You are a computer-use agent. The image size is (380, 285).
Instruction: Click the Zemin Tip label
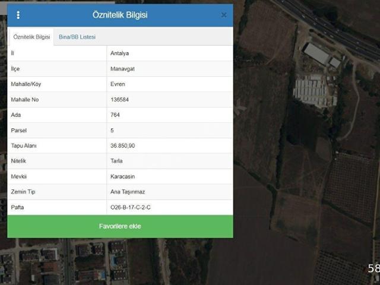click(x=23, y=192)
